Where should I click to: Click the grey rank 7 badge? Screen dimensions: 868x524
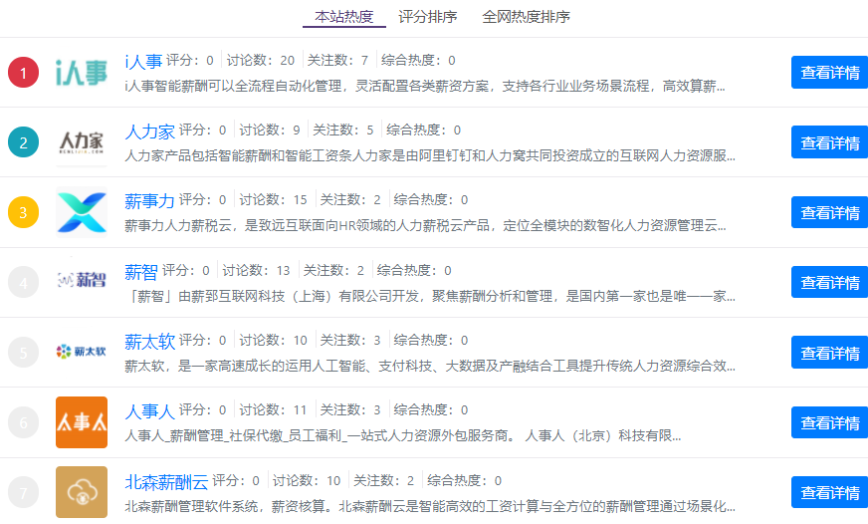(23, 492)
